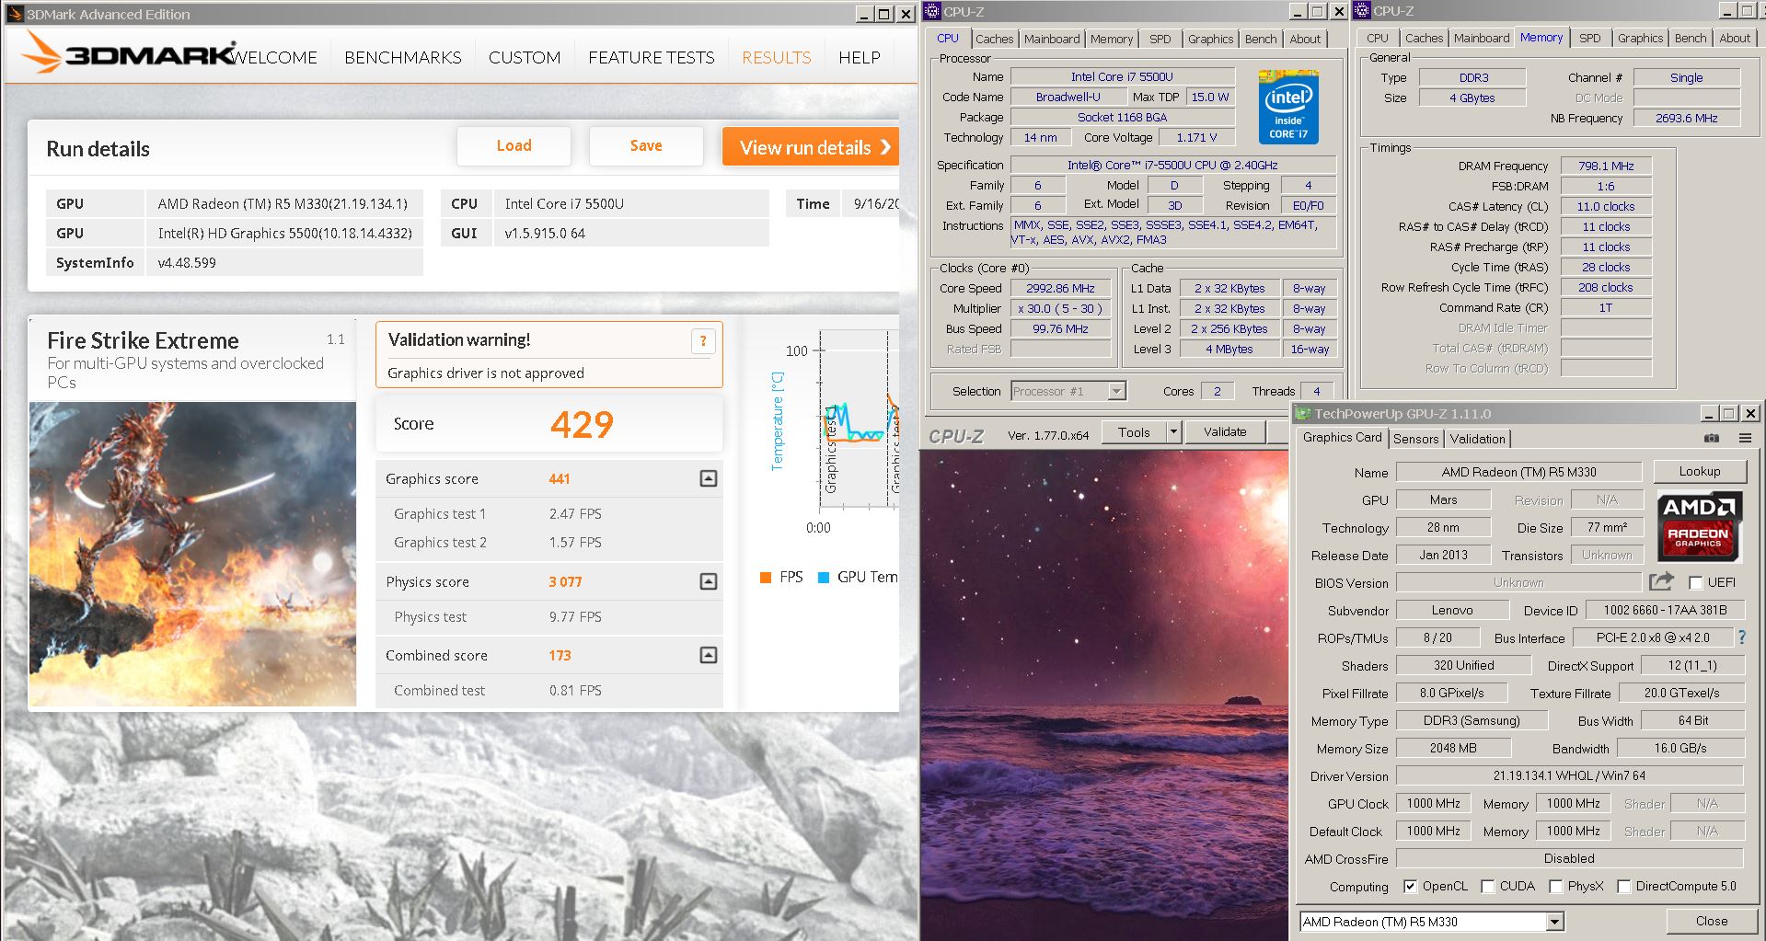Viewport: 1766px width, 941px height.
Task: Open Mainboard tab in right CPU-Z window
Action: [1482, 38]
